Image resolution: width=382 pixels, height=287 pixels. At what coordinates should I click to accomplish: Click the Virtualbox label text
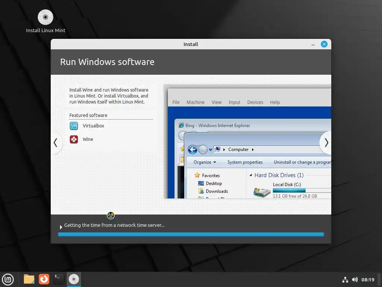coord(93,126)
